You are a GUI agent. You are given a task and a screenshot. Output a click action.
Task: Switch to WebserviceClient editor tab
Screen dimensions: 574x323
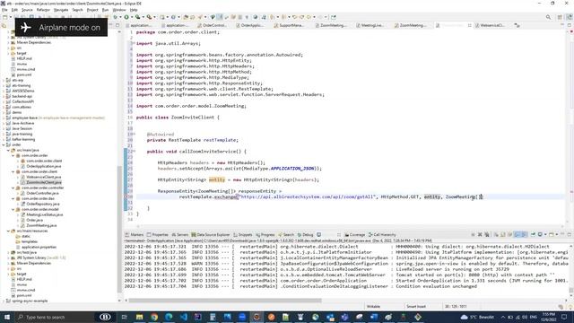(x=491, y=25)
